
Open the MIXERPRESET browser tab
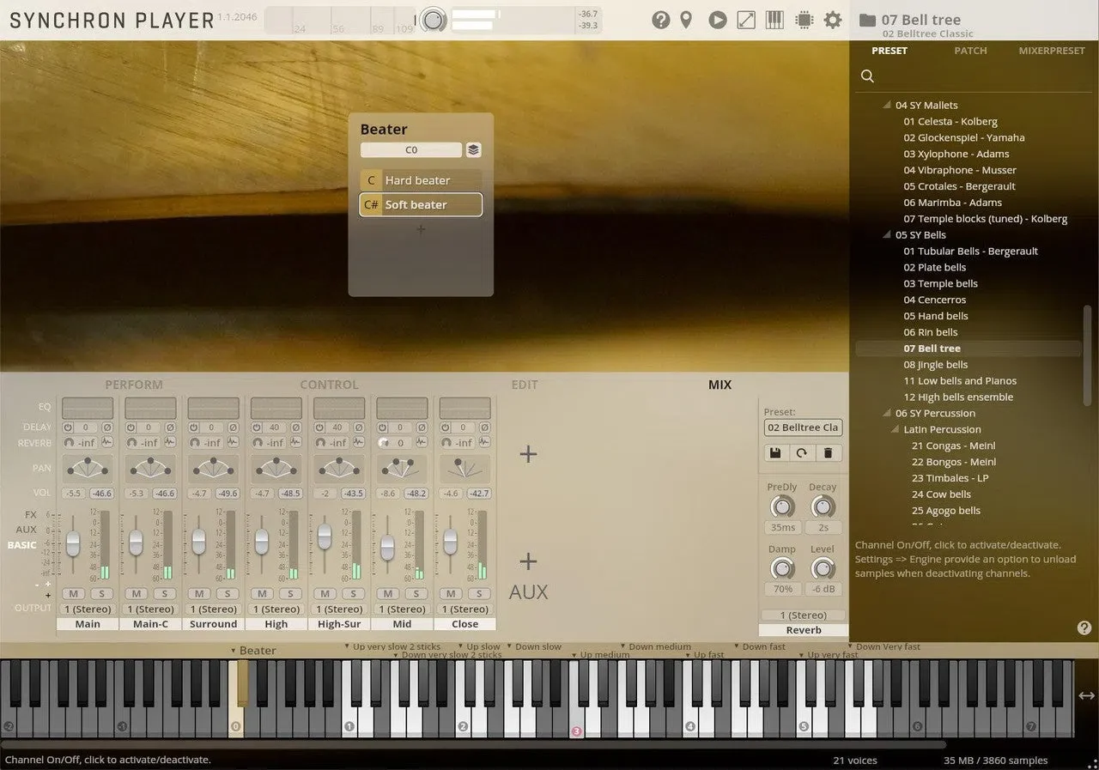(1052, 51)
